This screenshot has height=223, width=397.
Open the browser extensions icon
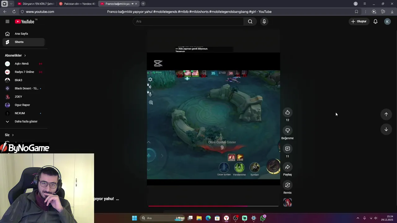(x=383, y=11)
